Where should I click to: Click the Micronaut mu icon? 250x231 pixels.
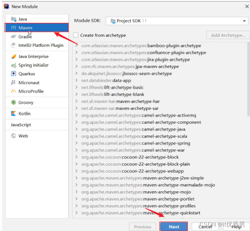tap(13, 82)
